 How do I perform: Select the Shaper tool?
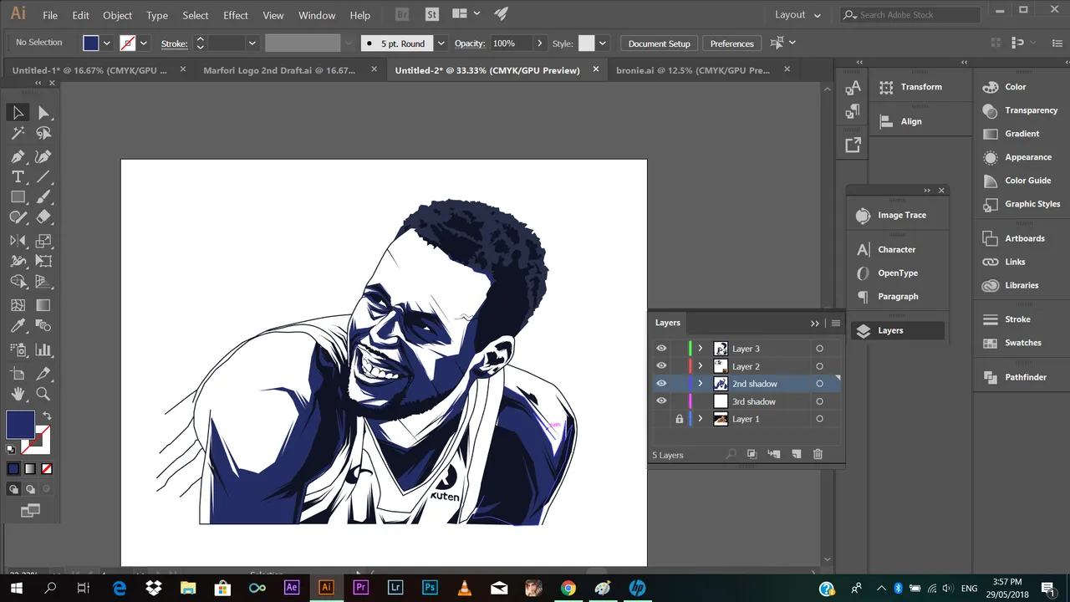click(x=18, y=217)
